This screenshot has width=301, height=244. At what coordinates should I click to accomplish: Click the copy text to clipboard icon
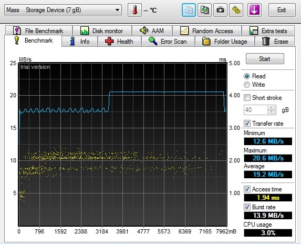click(x=189, y=10)
